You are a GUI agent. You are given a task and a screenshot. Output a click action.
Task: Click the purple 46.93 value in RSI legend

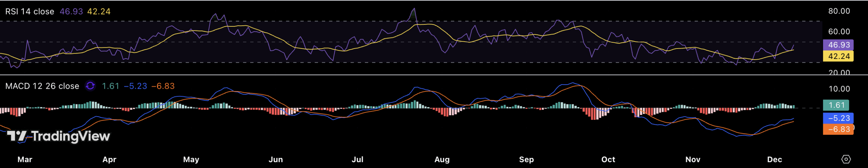(x=71, y=12)
